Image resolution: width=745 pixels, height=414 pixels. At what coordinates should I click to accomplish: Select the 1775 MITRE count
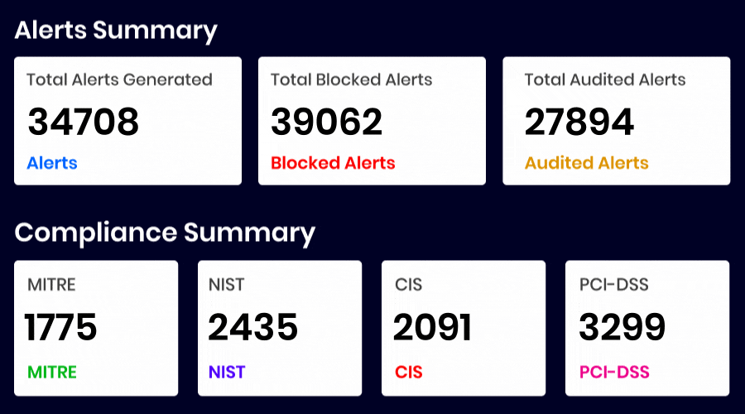[x=60, y=327]
